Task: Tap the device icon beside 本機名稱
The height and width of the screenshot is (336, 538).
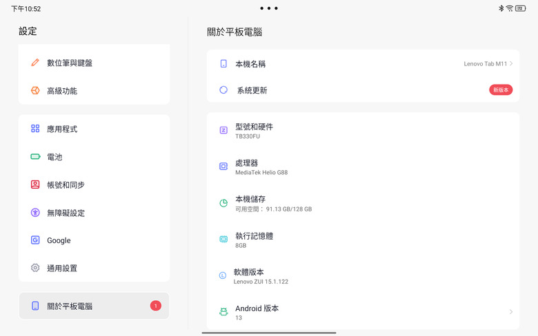Action: click(223, 64)
